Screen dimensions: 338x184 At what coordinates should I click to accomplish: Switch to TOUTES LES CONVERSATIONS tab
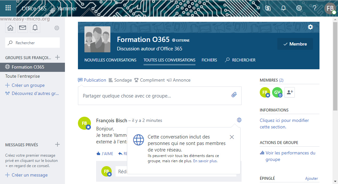pyautogui.click(x=169, y=60)
